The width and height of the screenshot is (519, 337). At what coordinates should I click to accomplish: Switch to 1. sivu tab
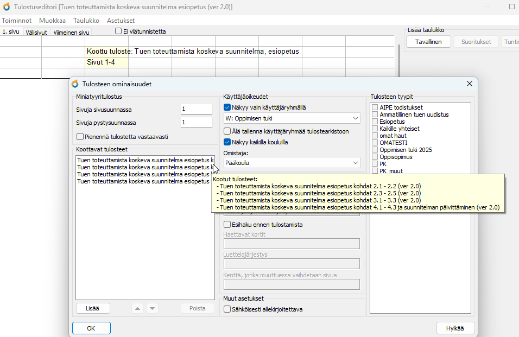click(11, 32)
